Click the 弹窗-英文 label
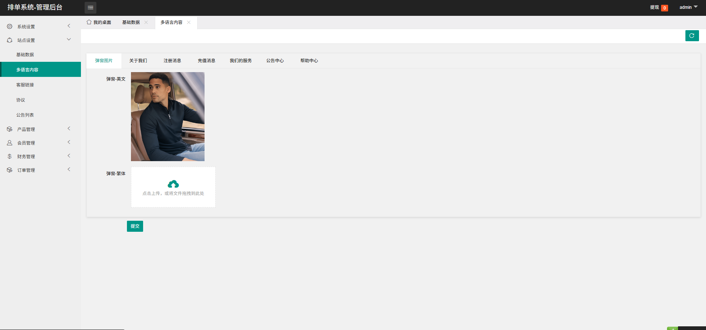 point(116,79)
